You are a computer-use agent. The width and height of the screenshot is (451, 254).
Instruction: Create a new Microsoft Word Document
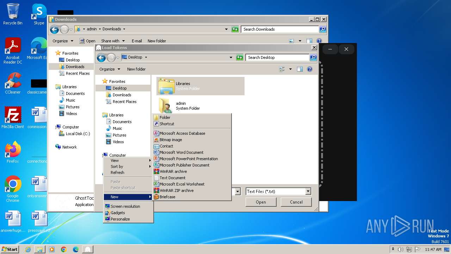point(192,152)
